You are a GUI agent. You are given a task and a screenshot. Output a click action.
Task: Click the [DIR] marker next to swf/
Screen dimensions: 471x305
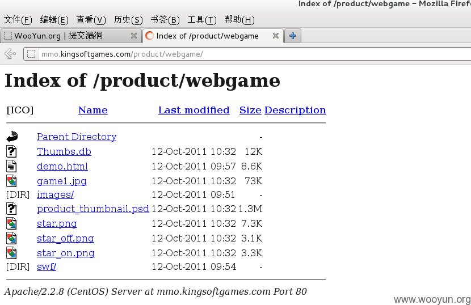[18, 266]
